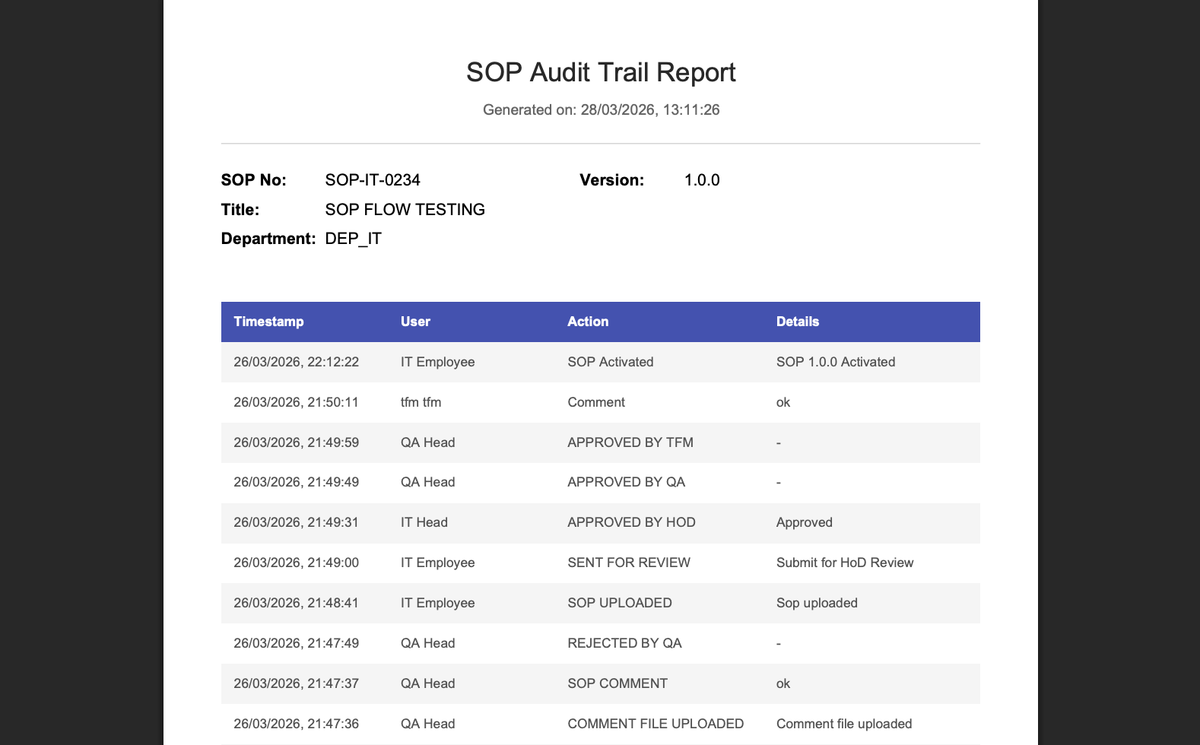This screenshot has height=745, width=1200.
Task: Click the version value 1.0.0
Action: (x=702, y=180)
